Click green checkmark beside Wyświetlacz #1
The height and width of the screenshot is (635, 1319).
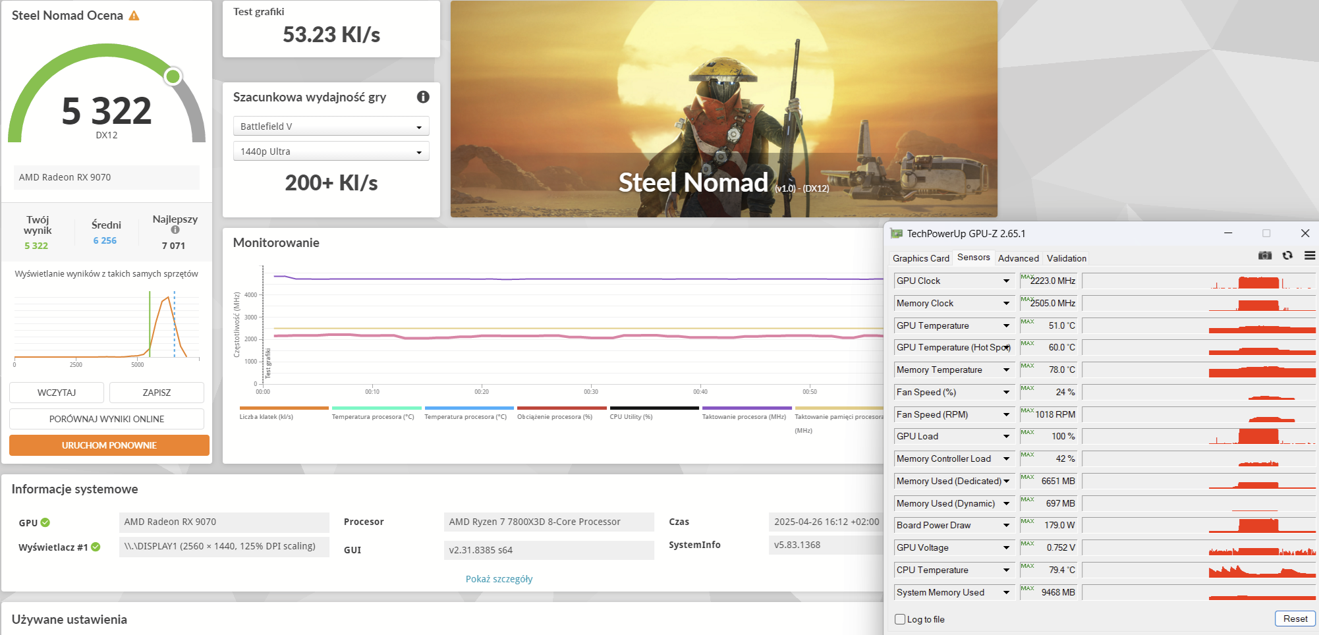click(96, 547)
